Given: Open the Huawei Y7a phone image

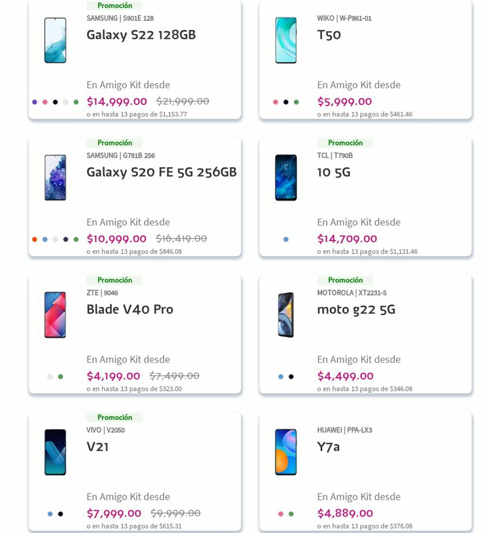Looking at the screenshot, I should pyautogui.click(x=286, y=452).
